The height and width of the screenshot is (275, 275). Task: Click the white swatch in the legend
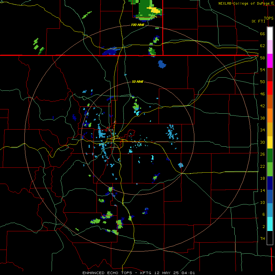point(270,34)
